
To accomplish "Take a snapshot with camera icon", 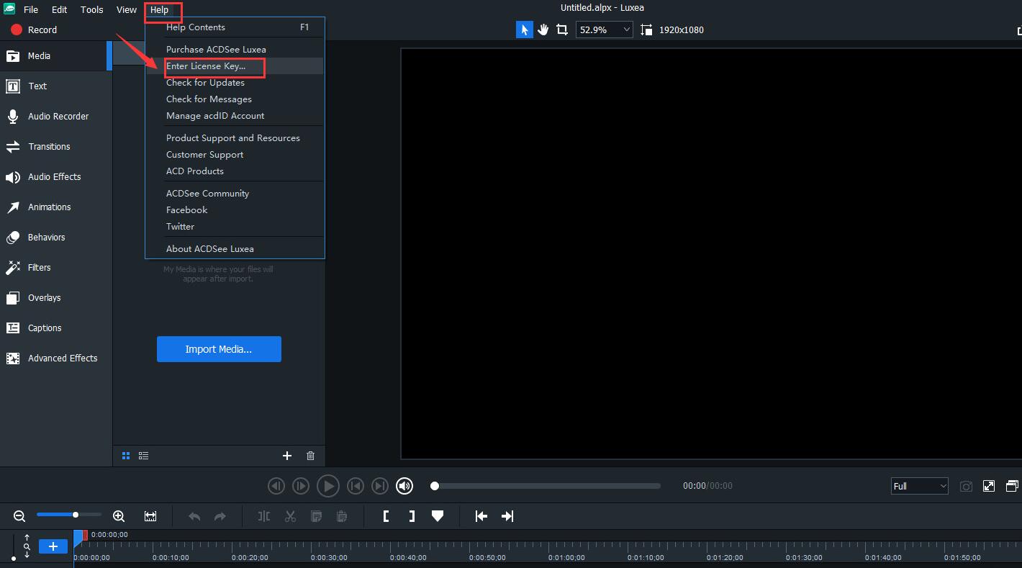I will [x=966, y=487].
